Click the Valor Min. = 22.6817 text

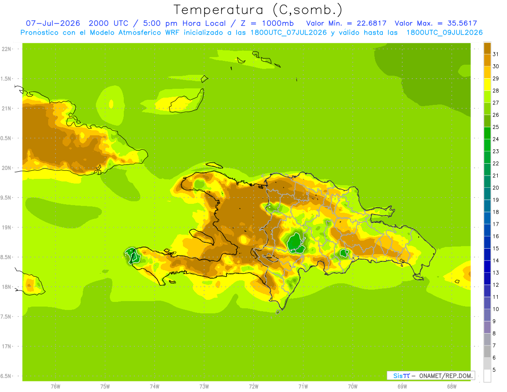[346, 23]
